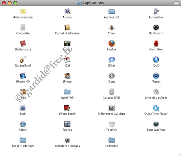Select the iWork '09 folder
Screen dimensions: 181x156
67,92
